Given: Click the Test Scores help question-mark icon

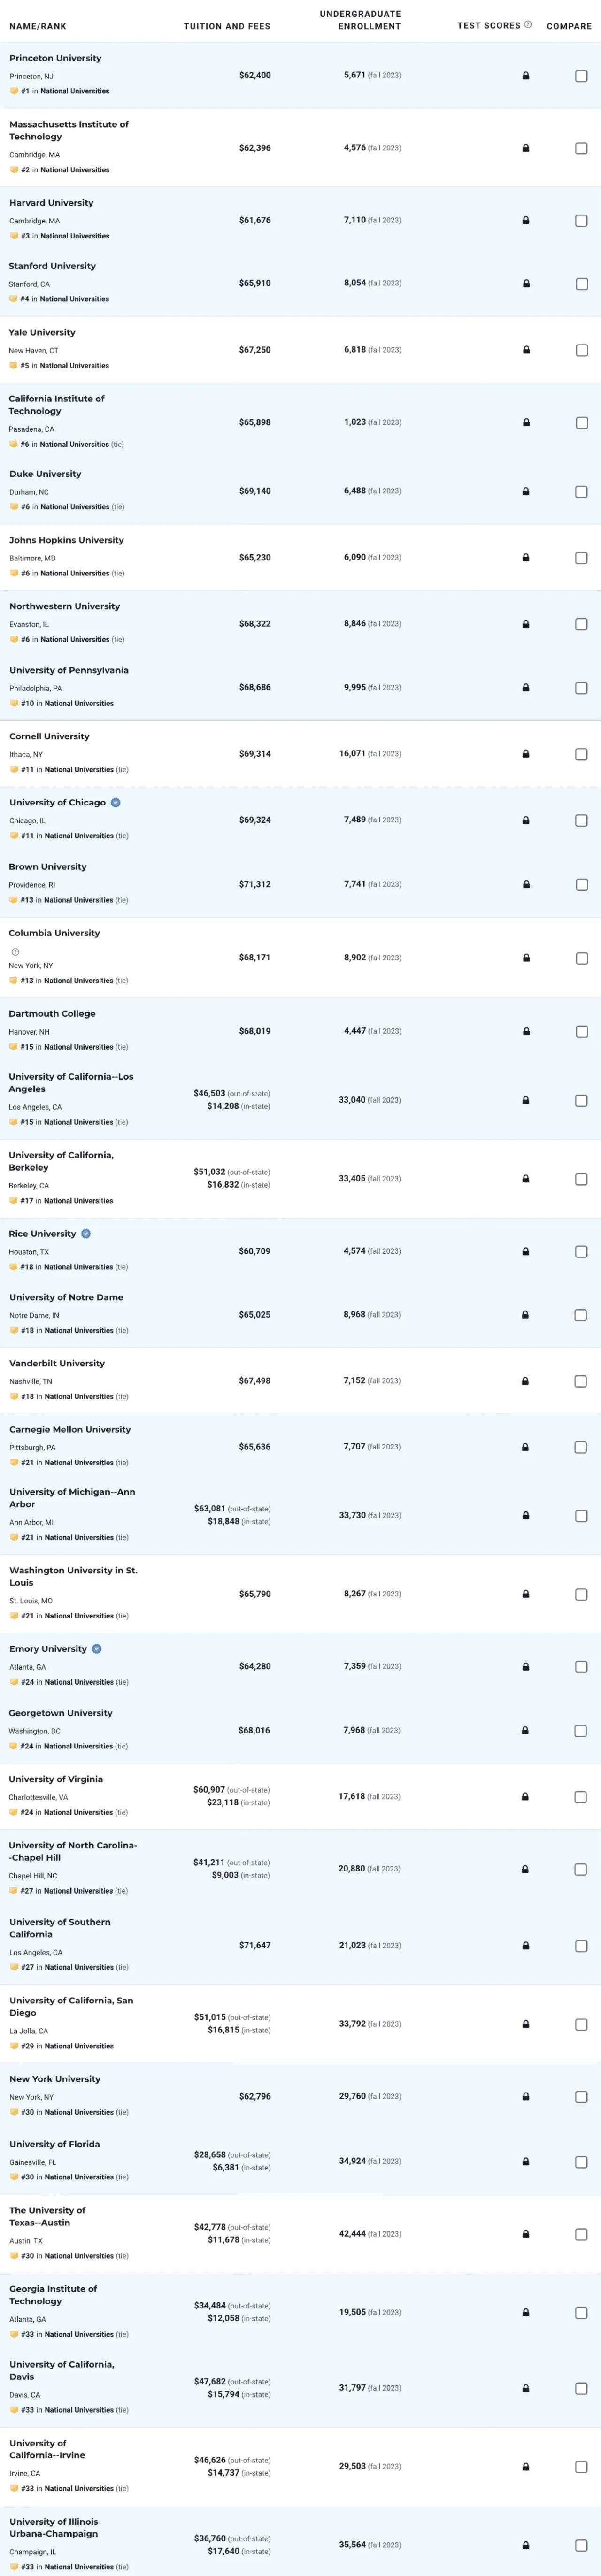Looking at the screenshot, I should 528,25.
